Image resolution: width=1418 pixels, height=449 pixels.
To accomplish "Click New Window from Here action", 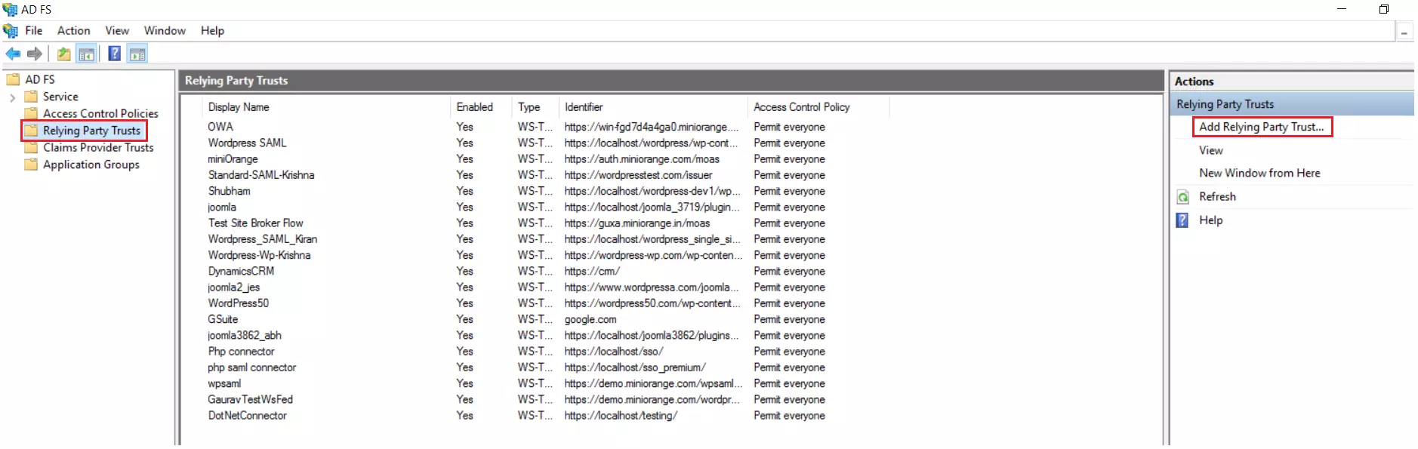I will (x=1259, y=174).
